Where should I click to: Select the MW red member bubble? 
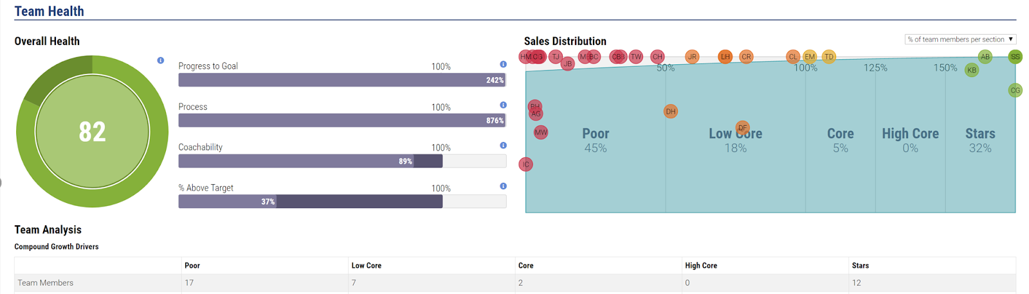coord(541,132)
